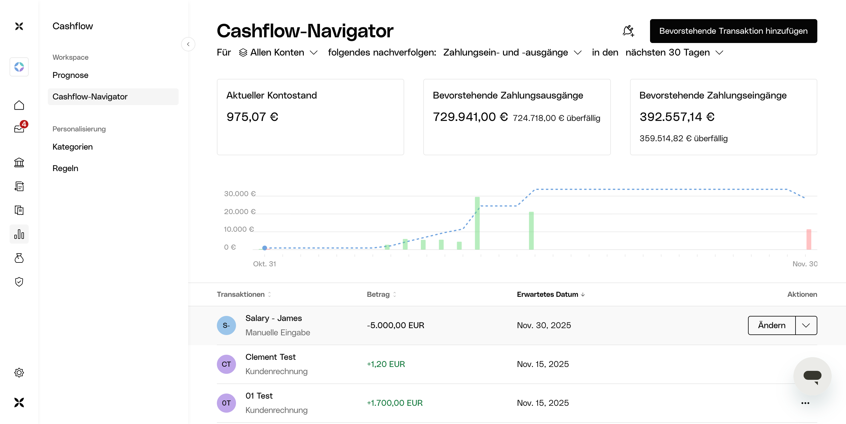Open three-dot menu for 01 Test row
The image size is (846, 424).
[805, 403]
